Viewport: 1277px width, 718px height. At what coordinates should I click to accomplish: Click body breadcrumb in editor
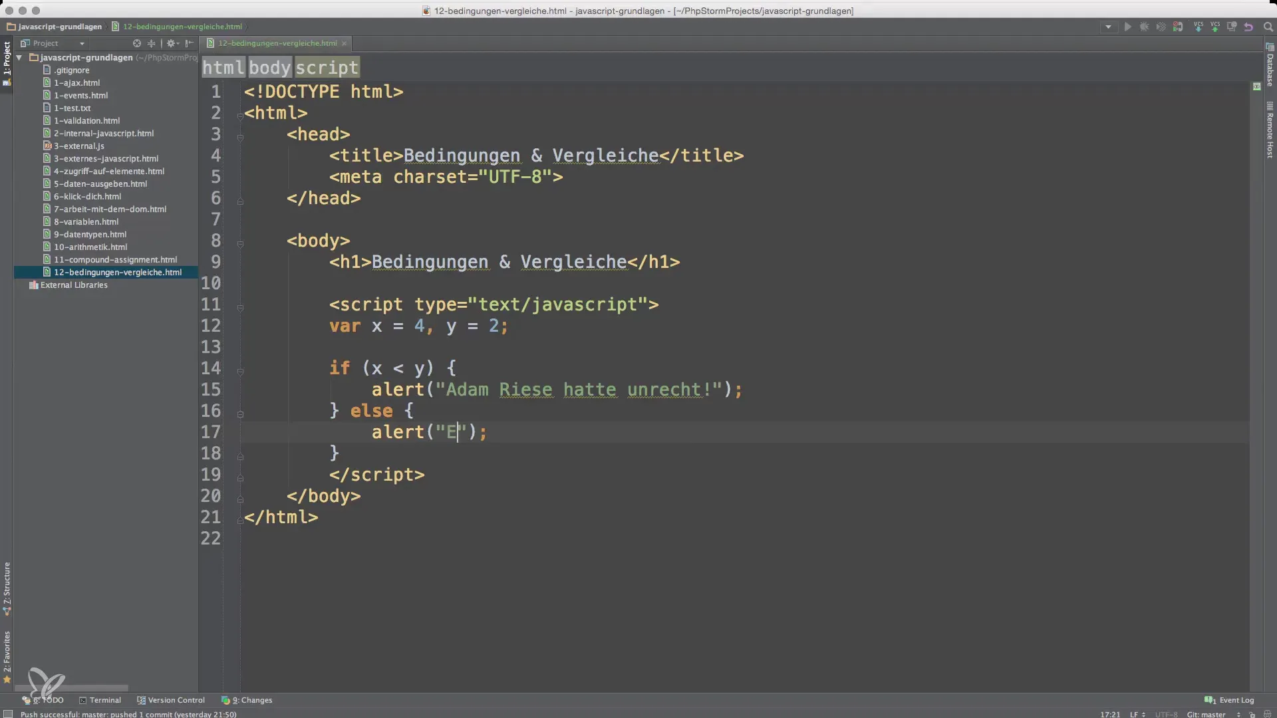pyautogui.click(x=270, y=67)
